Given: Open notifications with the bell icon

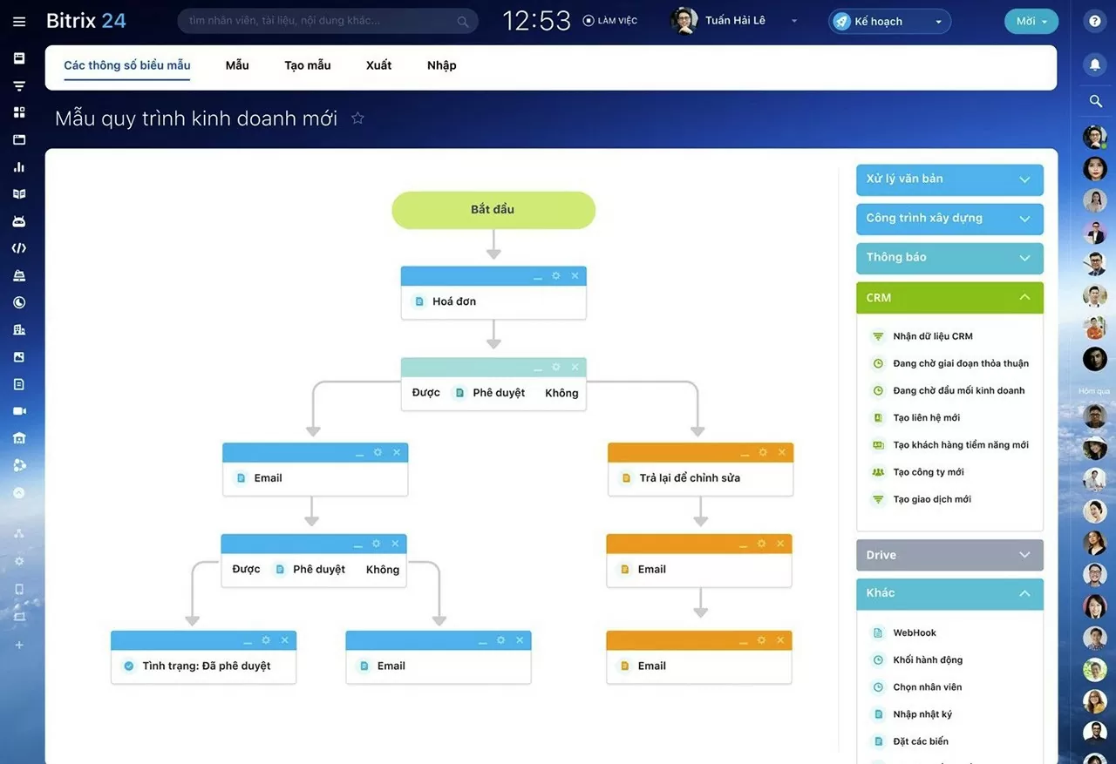Looking at the screenshot, I should click(x=1094, y=64).
